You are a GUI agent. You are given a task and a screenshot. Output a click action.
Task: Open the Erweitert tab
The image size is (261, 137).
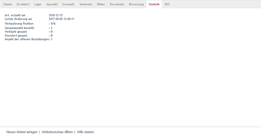[x=23, y=4]
